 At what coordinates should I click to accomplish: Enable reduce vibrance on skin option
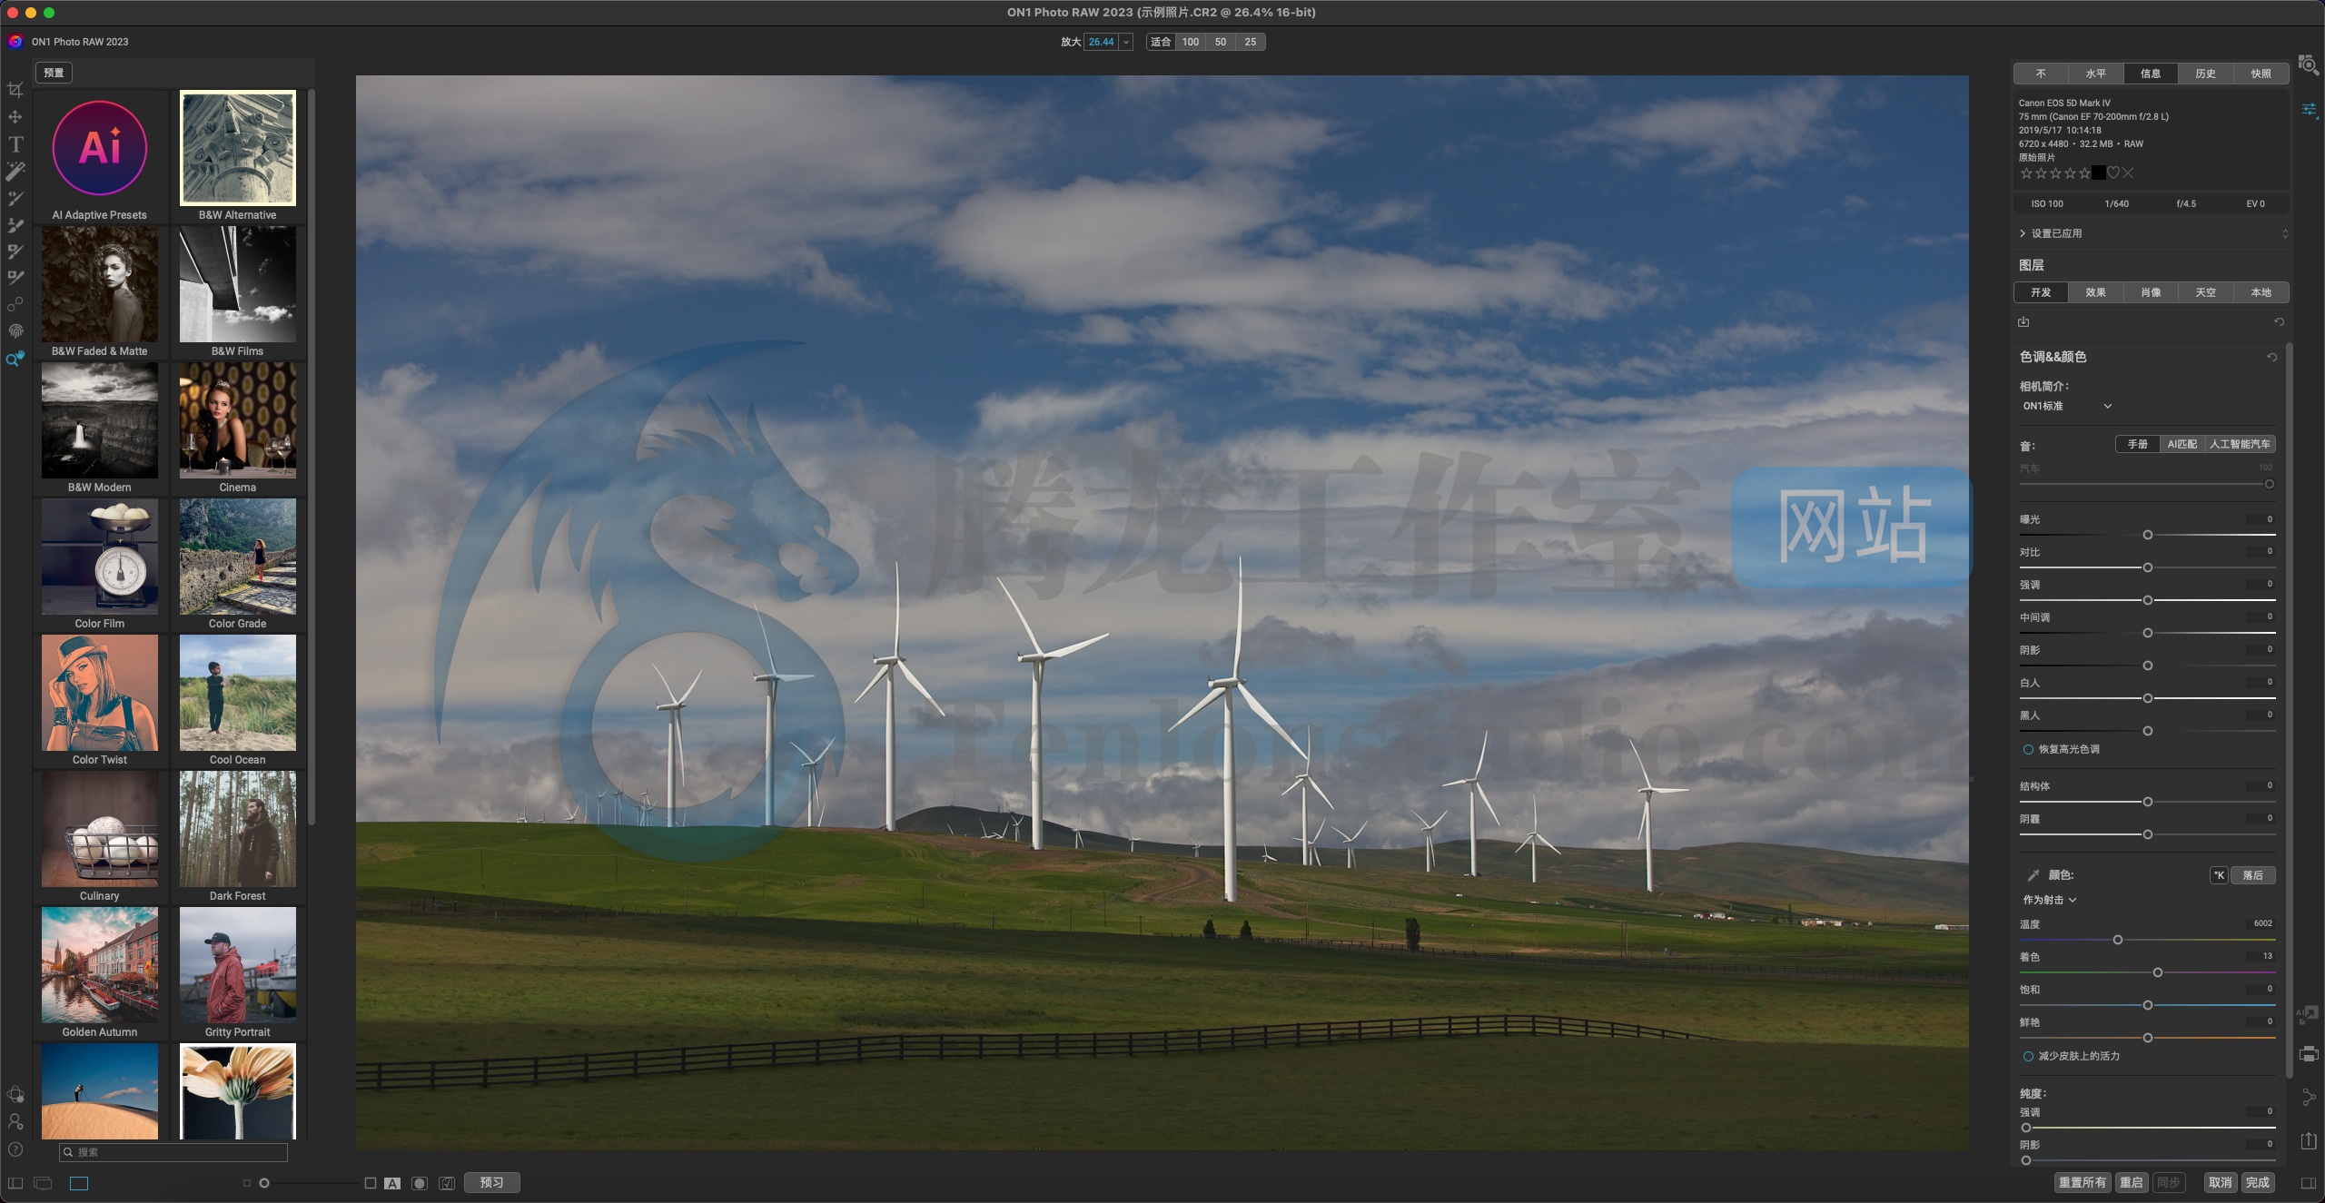[x=2028, y=1056]
